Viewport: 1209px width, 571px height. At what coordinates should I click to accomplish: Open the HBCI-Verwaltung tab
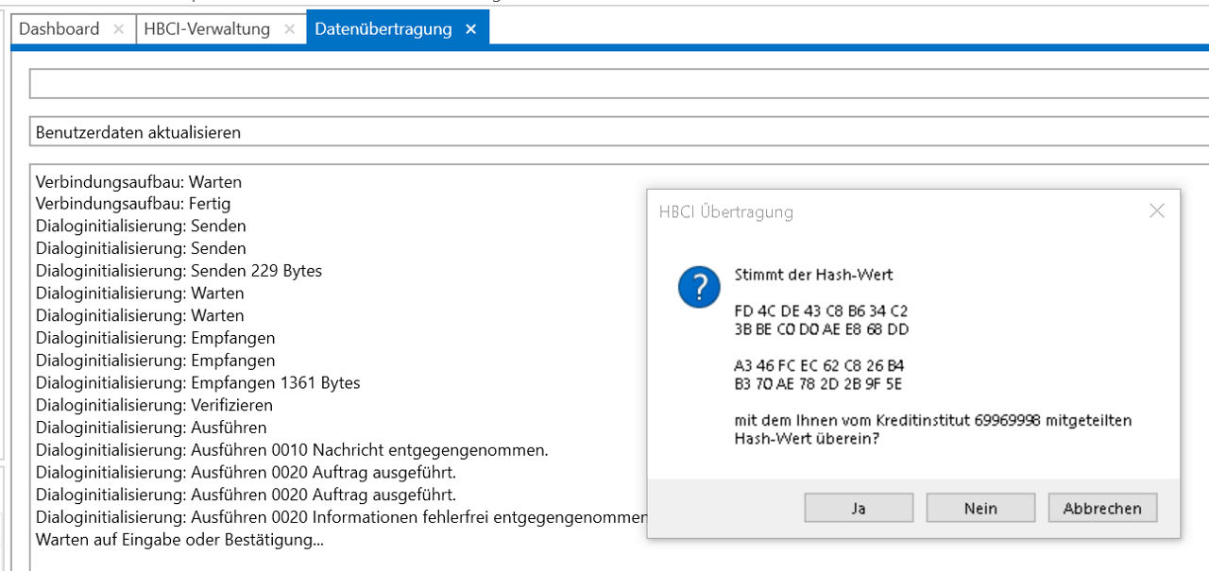pos(207,29)
